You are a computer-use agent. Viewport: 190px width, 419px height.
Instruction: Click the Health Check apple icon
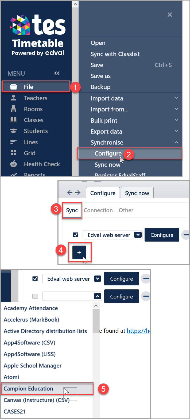coord(13,164)
